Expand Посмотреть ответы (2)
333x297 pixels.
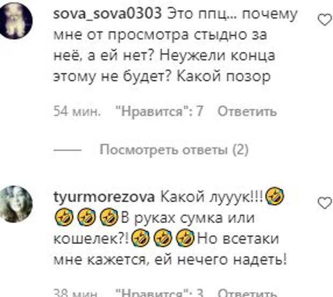coord(174,150)
